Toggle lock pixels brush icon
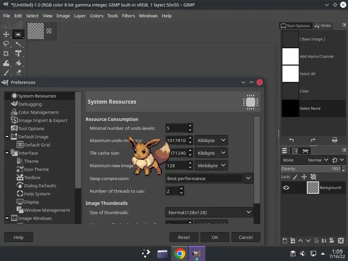The image size is (348, 261). click(x=295, y=177)
